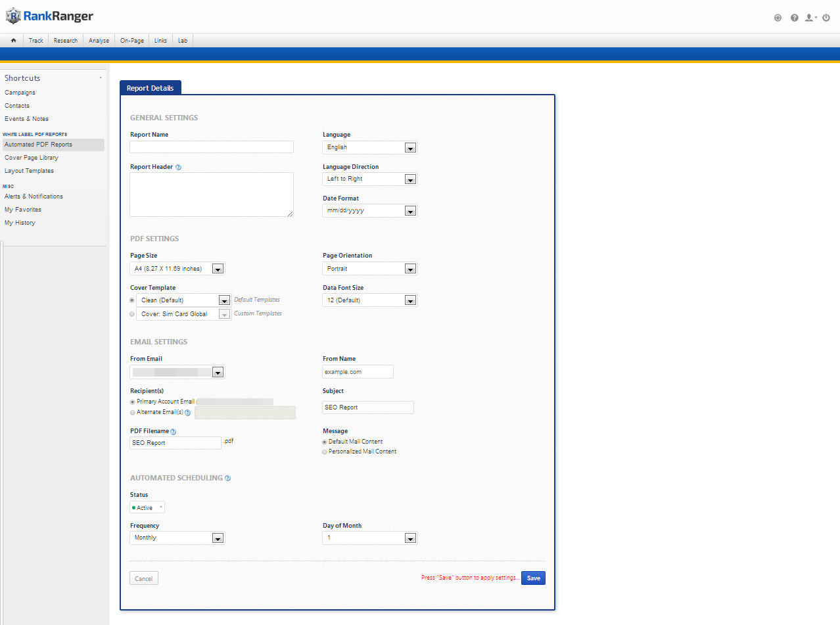
Task: Open the On-Page menu
Action: (x=131, y=41)
